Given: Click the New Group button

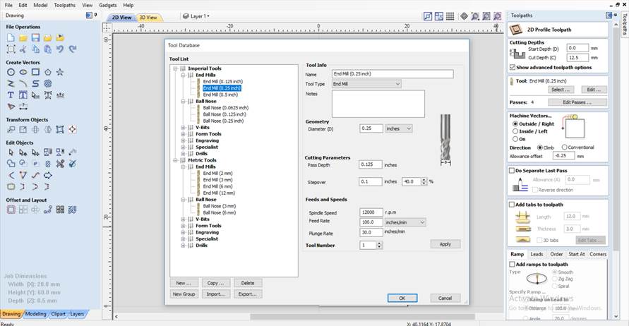Looking at the screenshot, I should [x=184, y=294].
